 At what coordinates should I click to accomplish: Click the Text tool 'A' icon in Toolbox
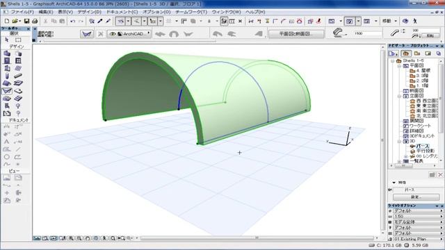(x=7, y=142)
